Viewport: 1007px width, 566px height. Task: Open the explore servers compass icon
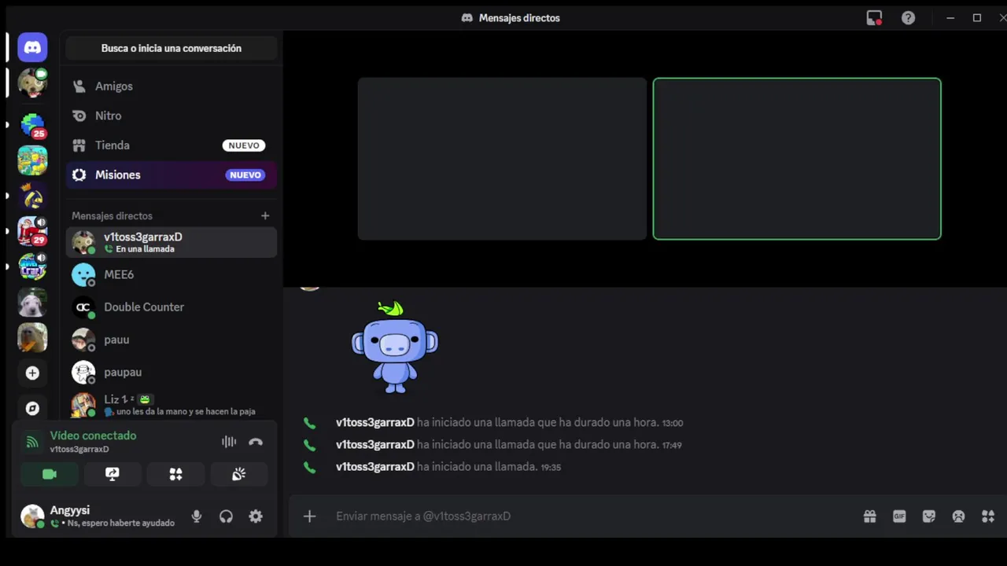pos(32,408)
